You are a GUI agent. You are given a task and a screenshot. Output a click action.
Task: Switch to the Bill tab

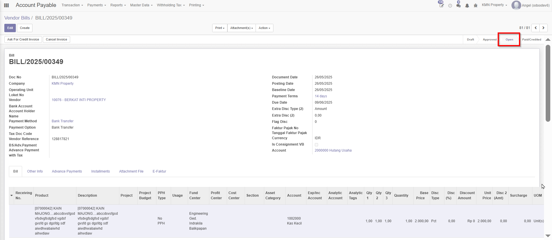click(16, 171)
